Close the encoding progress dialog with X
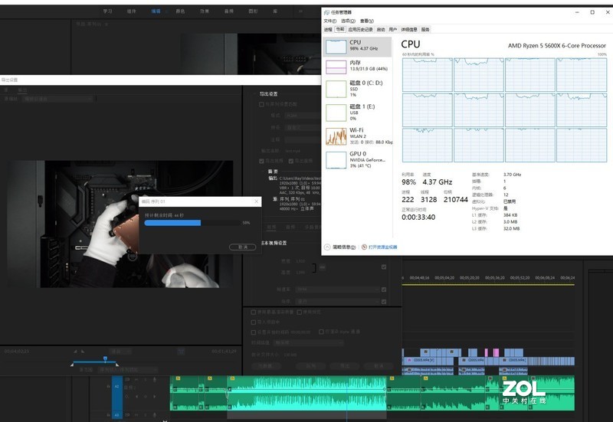The width and height of the screenshot is (613, 422). (x=256, y=201)
